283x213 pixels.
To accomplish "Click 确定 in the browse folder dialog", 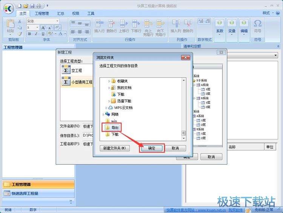I will click(x=152, y=148).
